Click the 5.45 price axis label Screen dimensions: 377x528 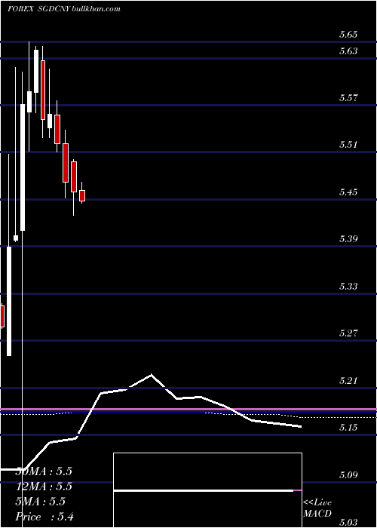pos(348,192)
